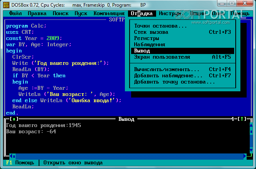Select Экран пользователя menu entry

coord(183,57)
